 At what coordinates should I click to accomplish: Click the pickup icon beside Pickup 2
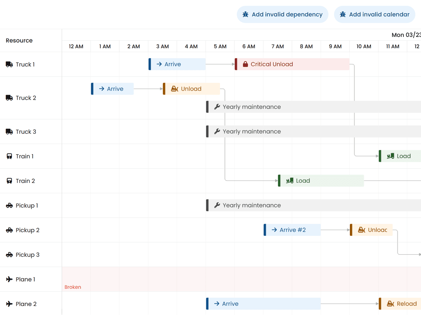[9, 230]
